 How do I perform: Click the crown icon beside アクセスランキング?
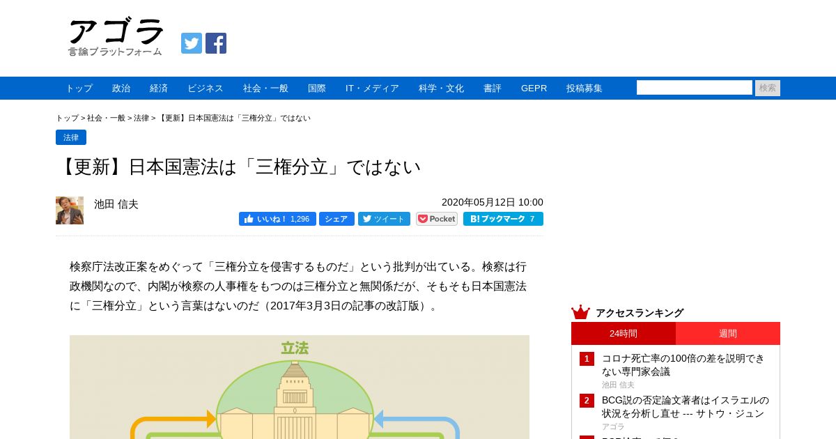(580, 312)
